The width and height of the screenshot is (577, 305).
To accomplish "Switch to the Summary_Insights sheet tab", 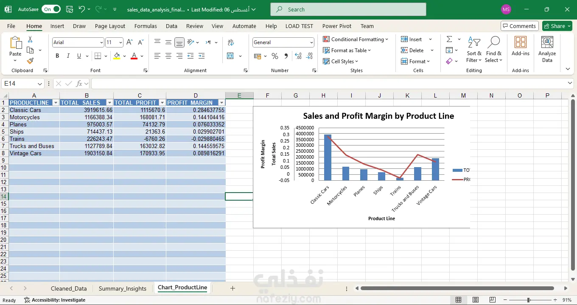I will pyautogui.click(x=122, y=288).
